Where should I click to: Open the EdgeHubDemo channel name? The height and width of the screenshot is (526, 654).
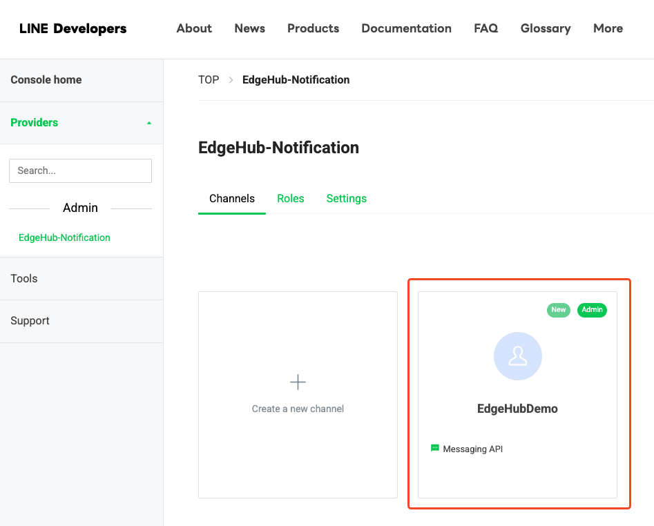click(x=517, y=409)
